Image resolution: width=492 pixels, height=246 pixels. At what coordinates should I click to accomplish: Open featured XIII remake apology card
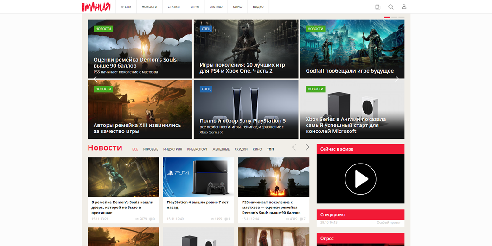point(140,109)
